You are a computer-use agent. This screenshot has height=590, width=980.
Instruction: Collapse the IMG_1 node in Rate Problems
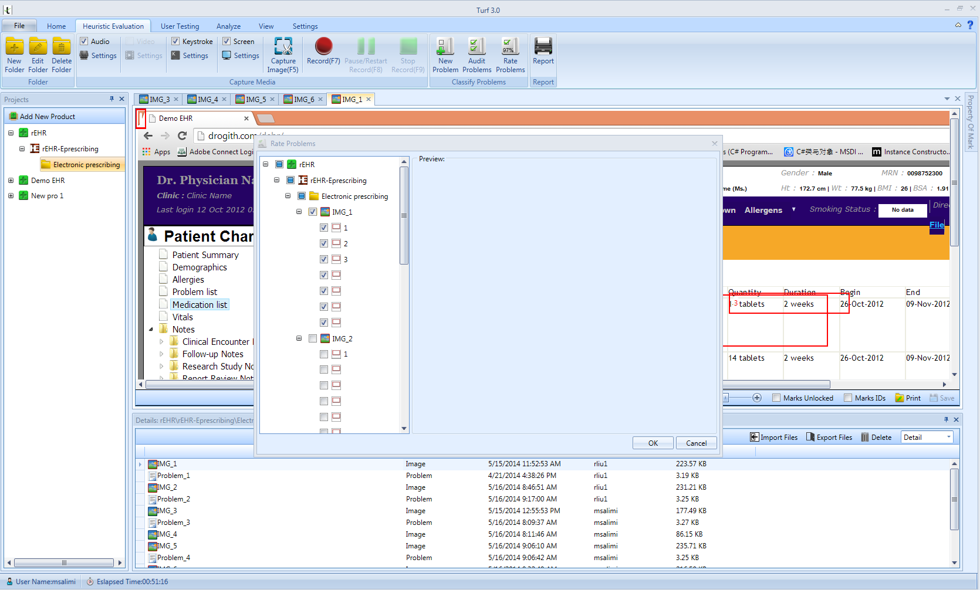[x=299, y=212]
